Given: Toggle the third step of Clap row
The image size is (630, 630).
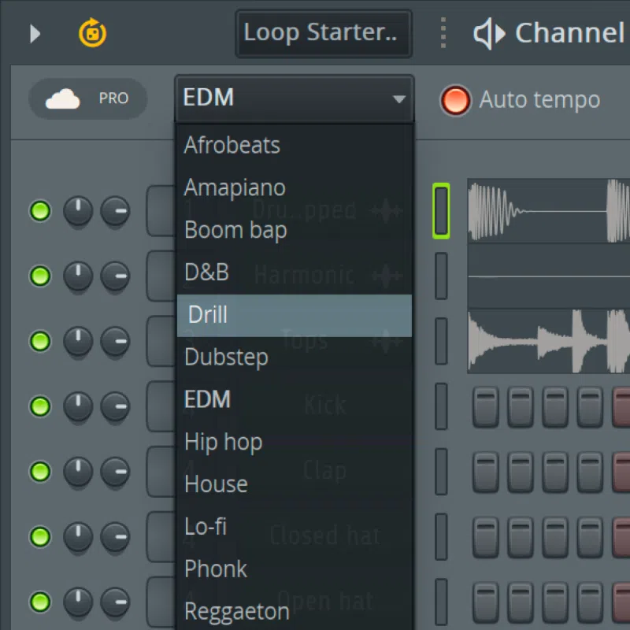Looking at the screenshot, I should (x=555, y=471).
